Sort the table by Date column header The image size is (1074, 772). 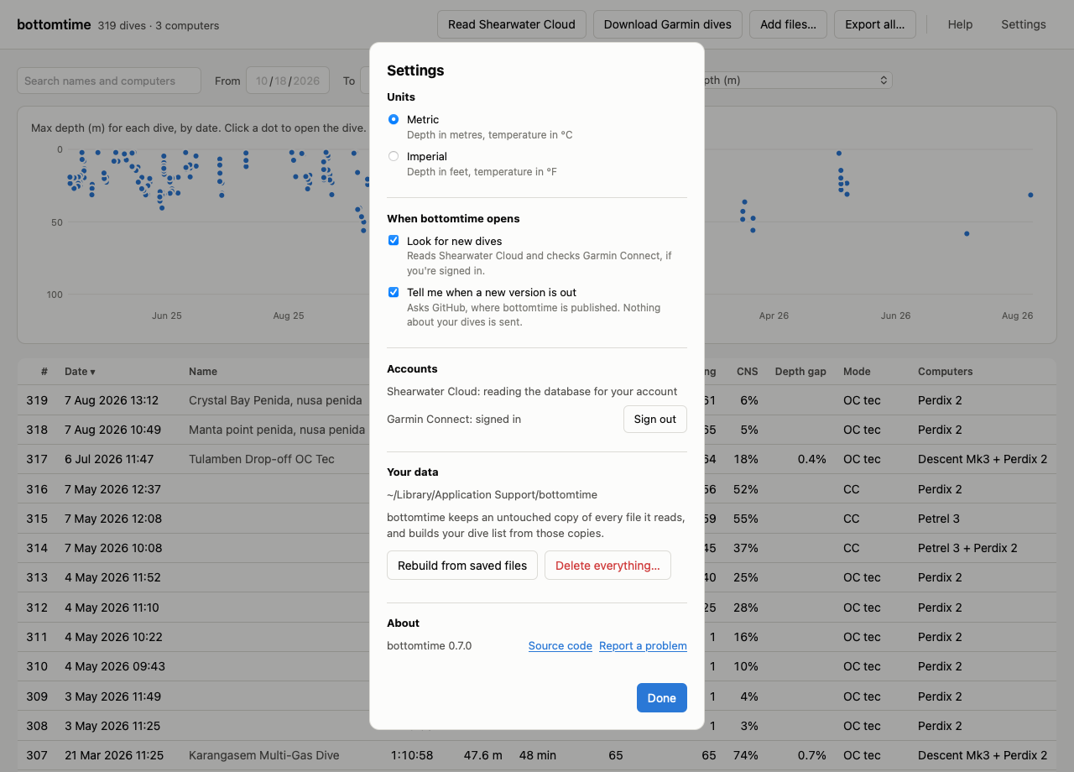[x=80, y=372]
